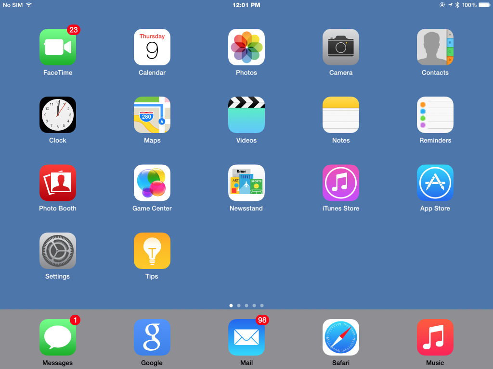Tap the 12:01 PM status bar clock

(246, 5)
